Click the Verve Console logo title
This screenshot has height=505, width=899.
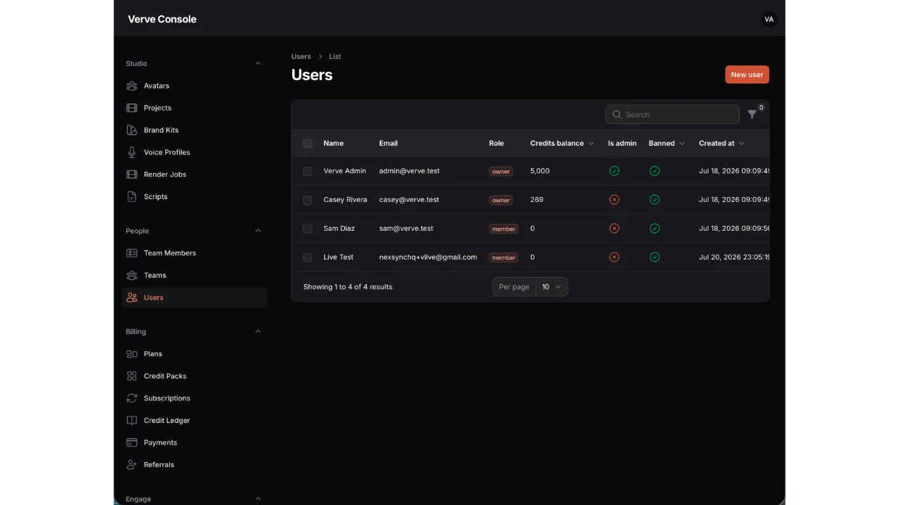(162, 19)
